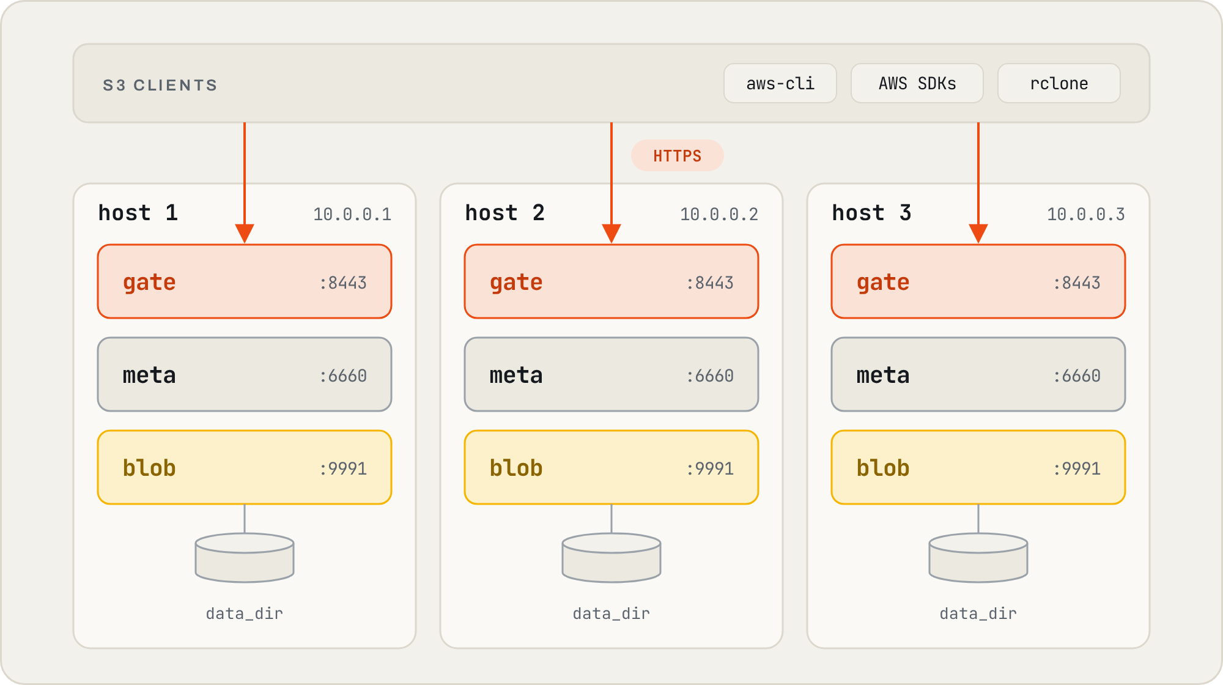Click the AWS SDKs client chip

pos(917,83)
